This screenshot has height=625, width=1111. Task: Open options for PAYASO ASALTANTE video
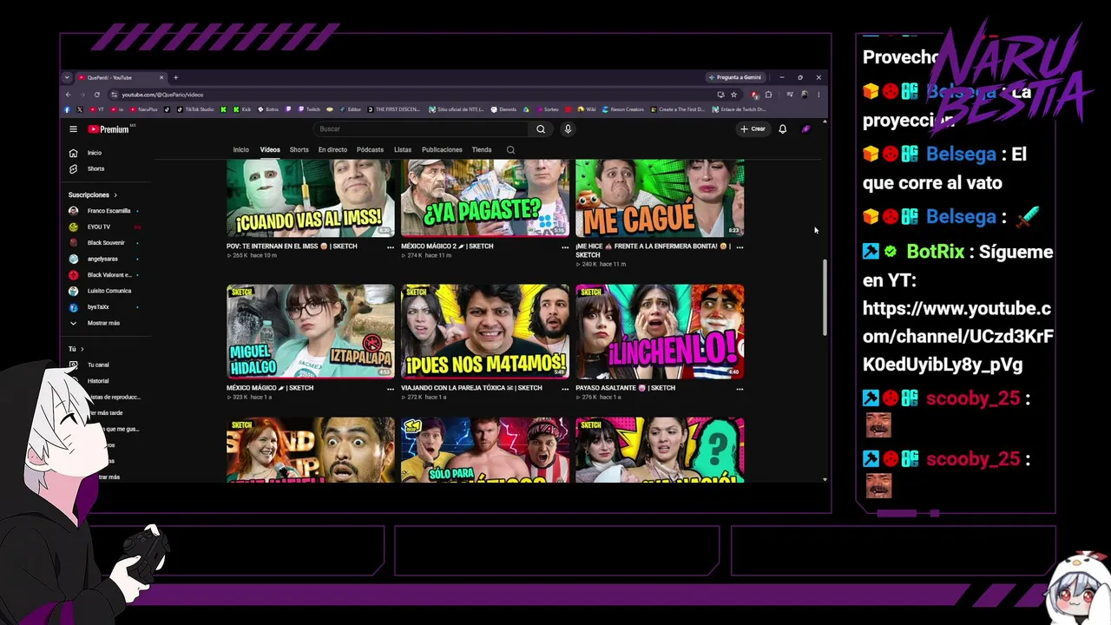740,389
